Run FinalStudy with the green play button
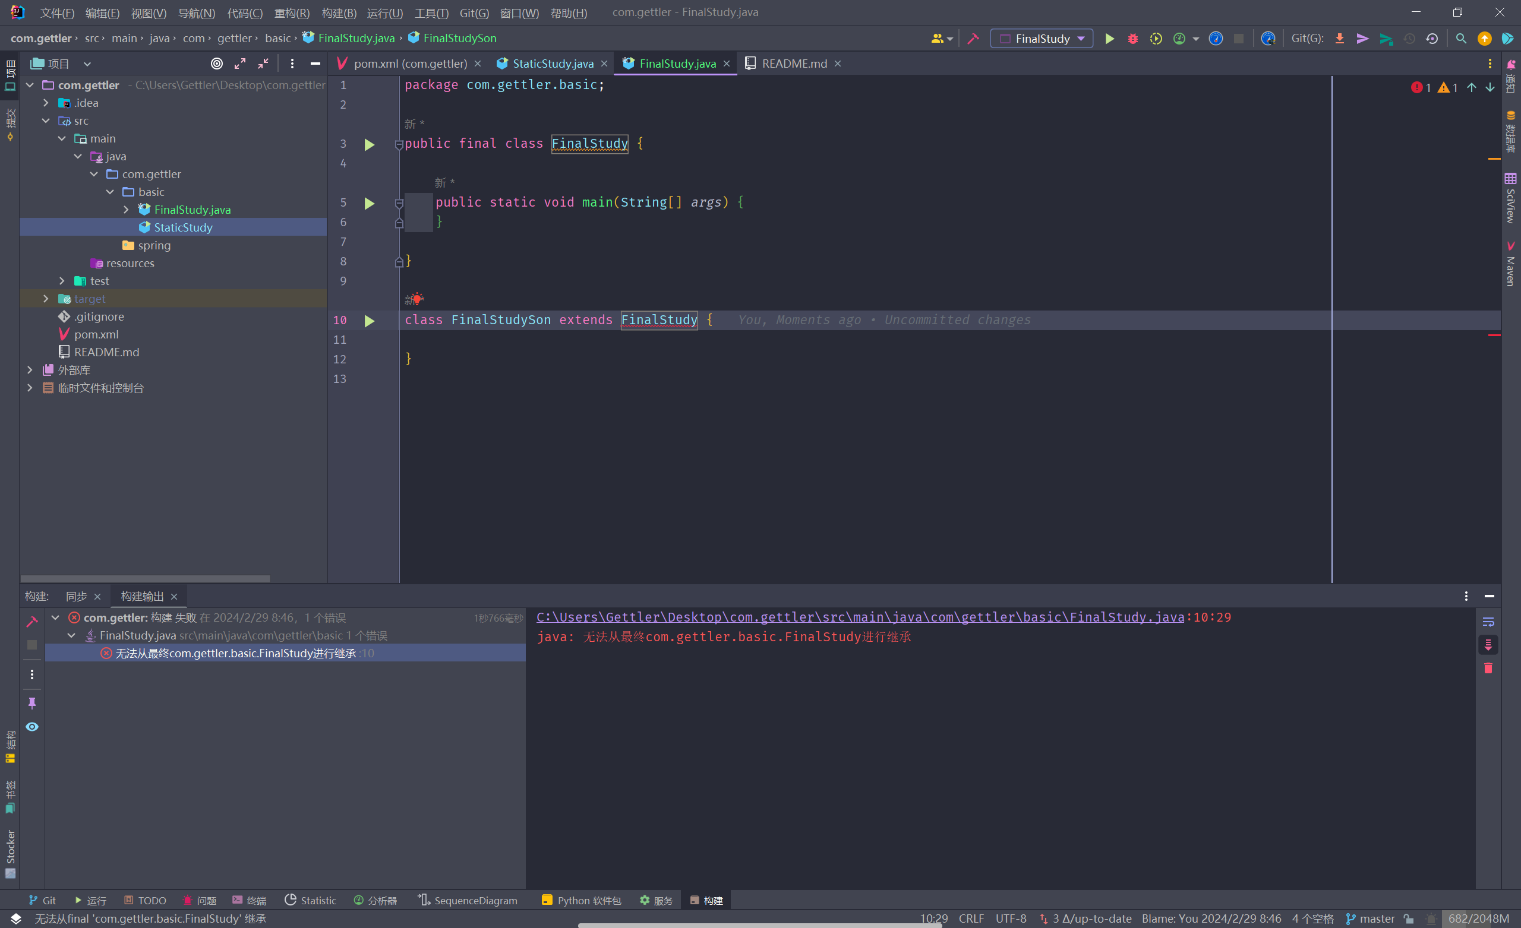 (1109, 39)
